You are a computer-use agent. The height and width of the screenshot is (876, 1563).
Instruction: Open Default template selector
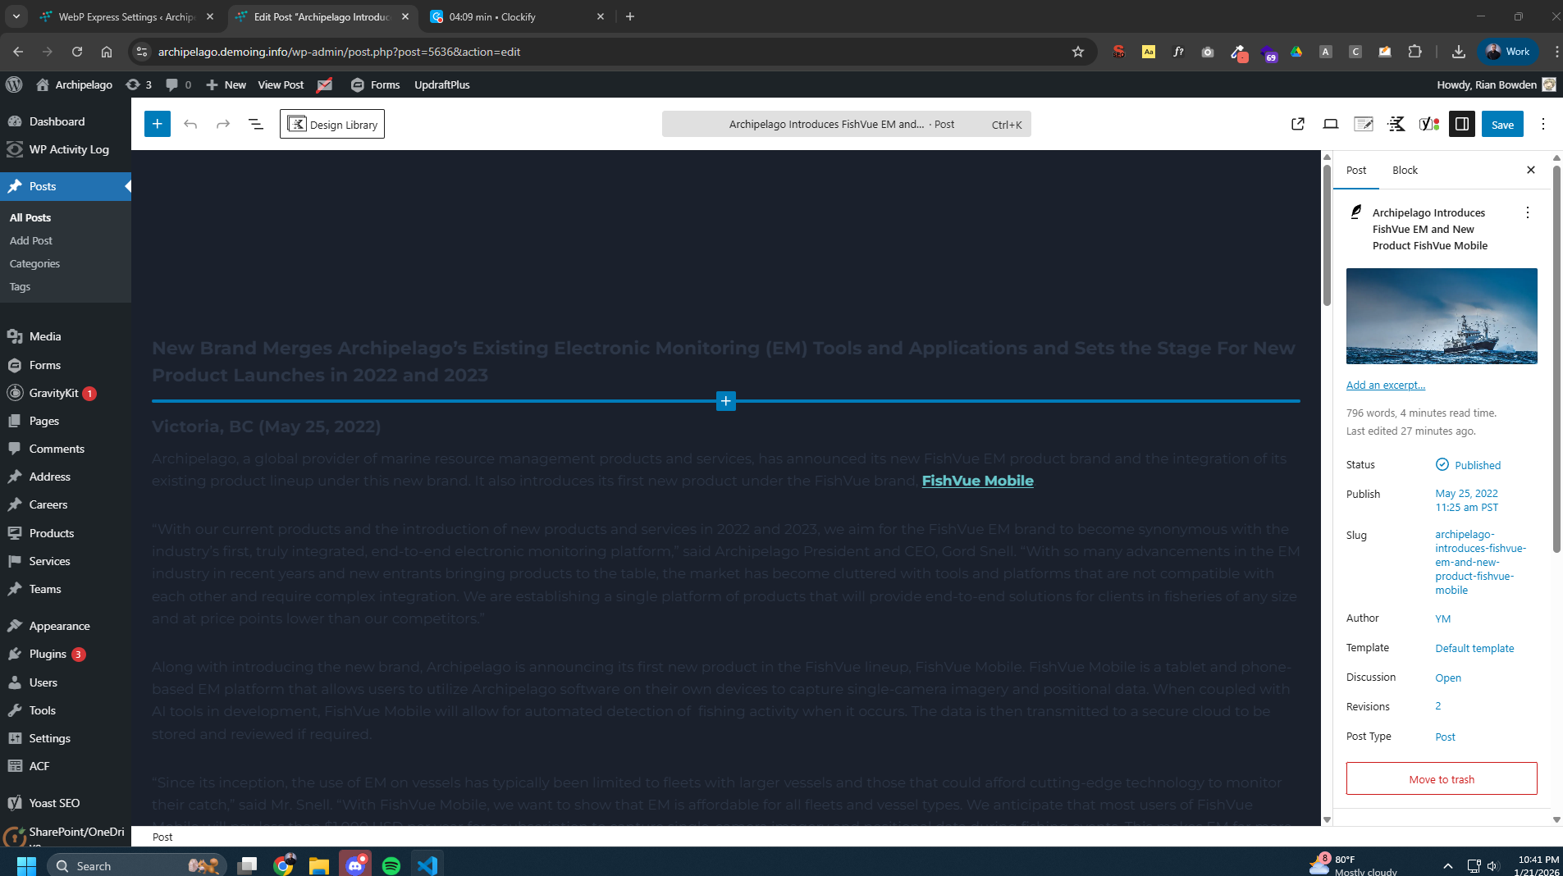coord(1474,648)
